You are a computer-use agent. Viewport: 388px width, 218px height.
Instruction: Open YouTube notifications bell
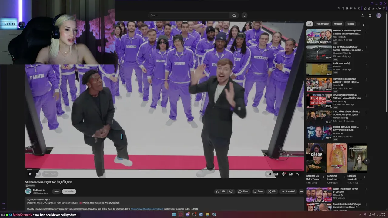[x=370, y=15]
